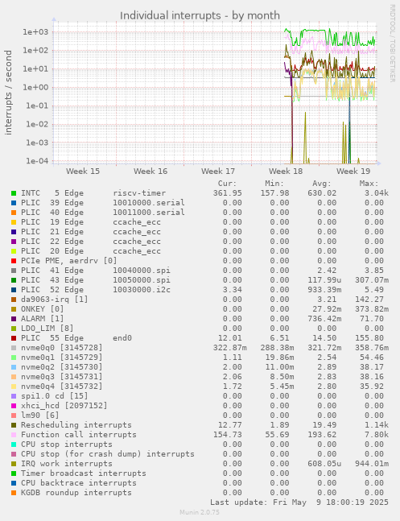Click the xhci_hcd [2097152] legend label
The width and height of the screenshot is (400, 521).
(x=64, y=405)
